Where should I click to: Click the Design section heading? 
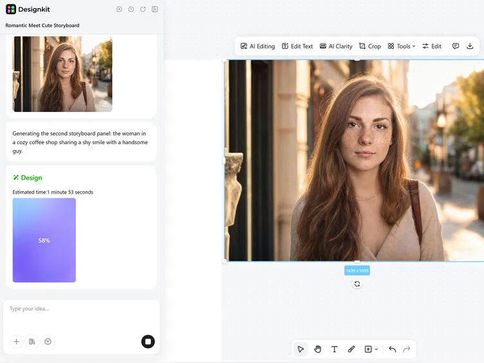[28, 178]
